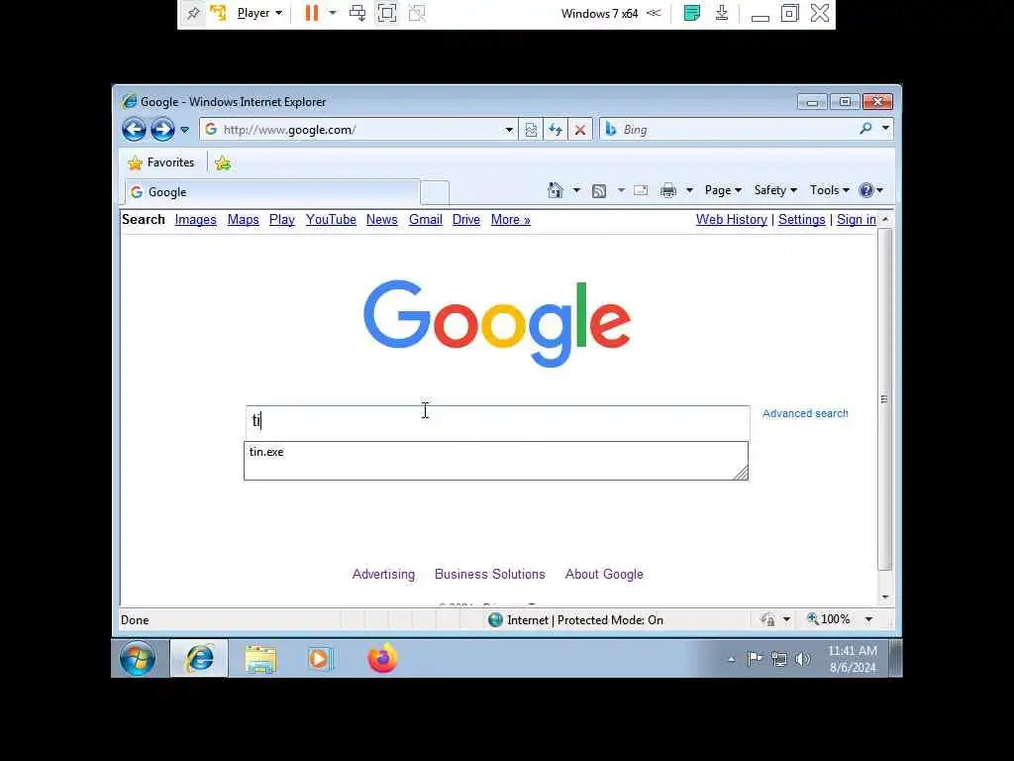Open the Windows Start orb

137,659
